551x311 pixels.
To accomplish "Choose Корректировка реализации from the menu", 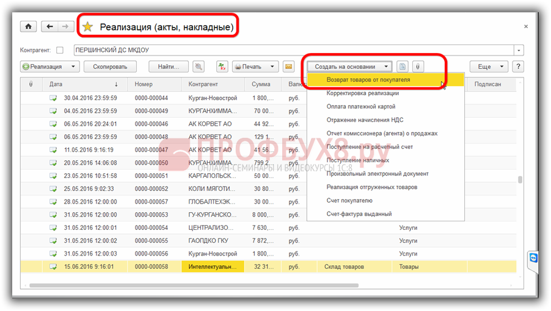I will tap(362, 93).
